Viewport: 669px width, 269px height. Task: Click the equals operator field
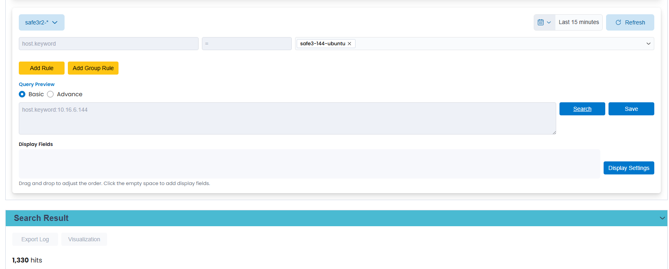point(247,44)
